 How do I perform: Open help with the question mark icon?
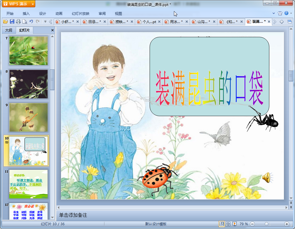pos(286,13)
